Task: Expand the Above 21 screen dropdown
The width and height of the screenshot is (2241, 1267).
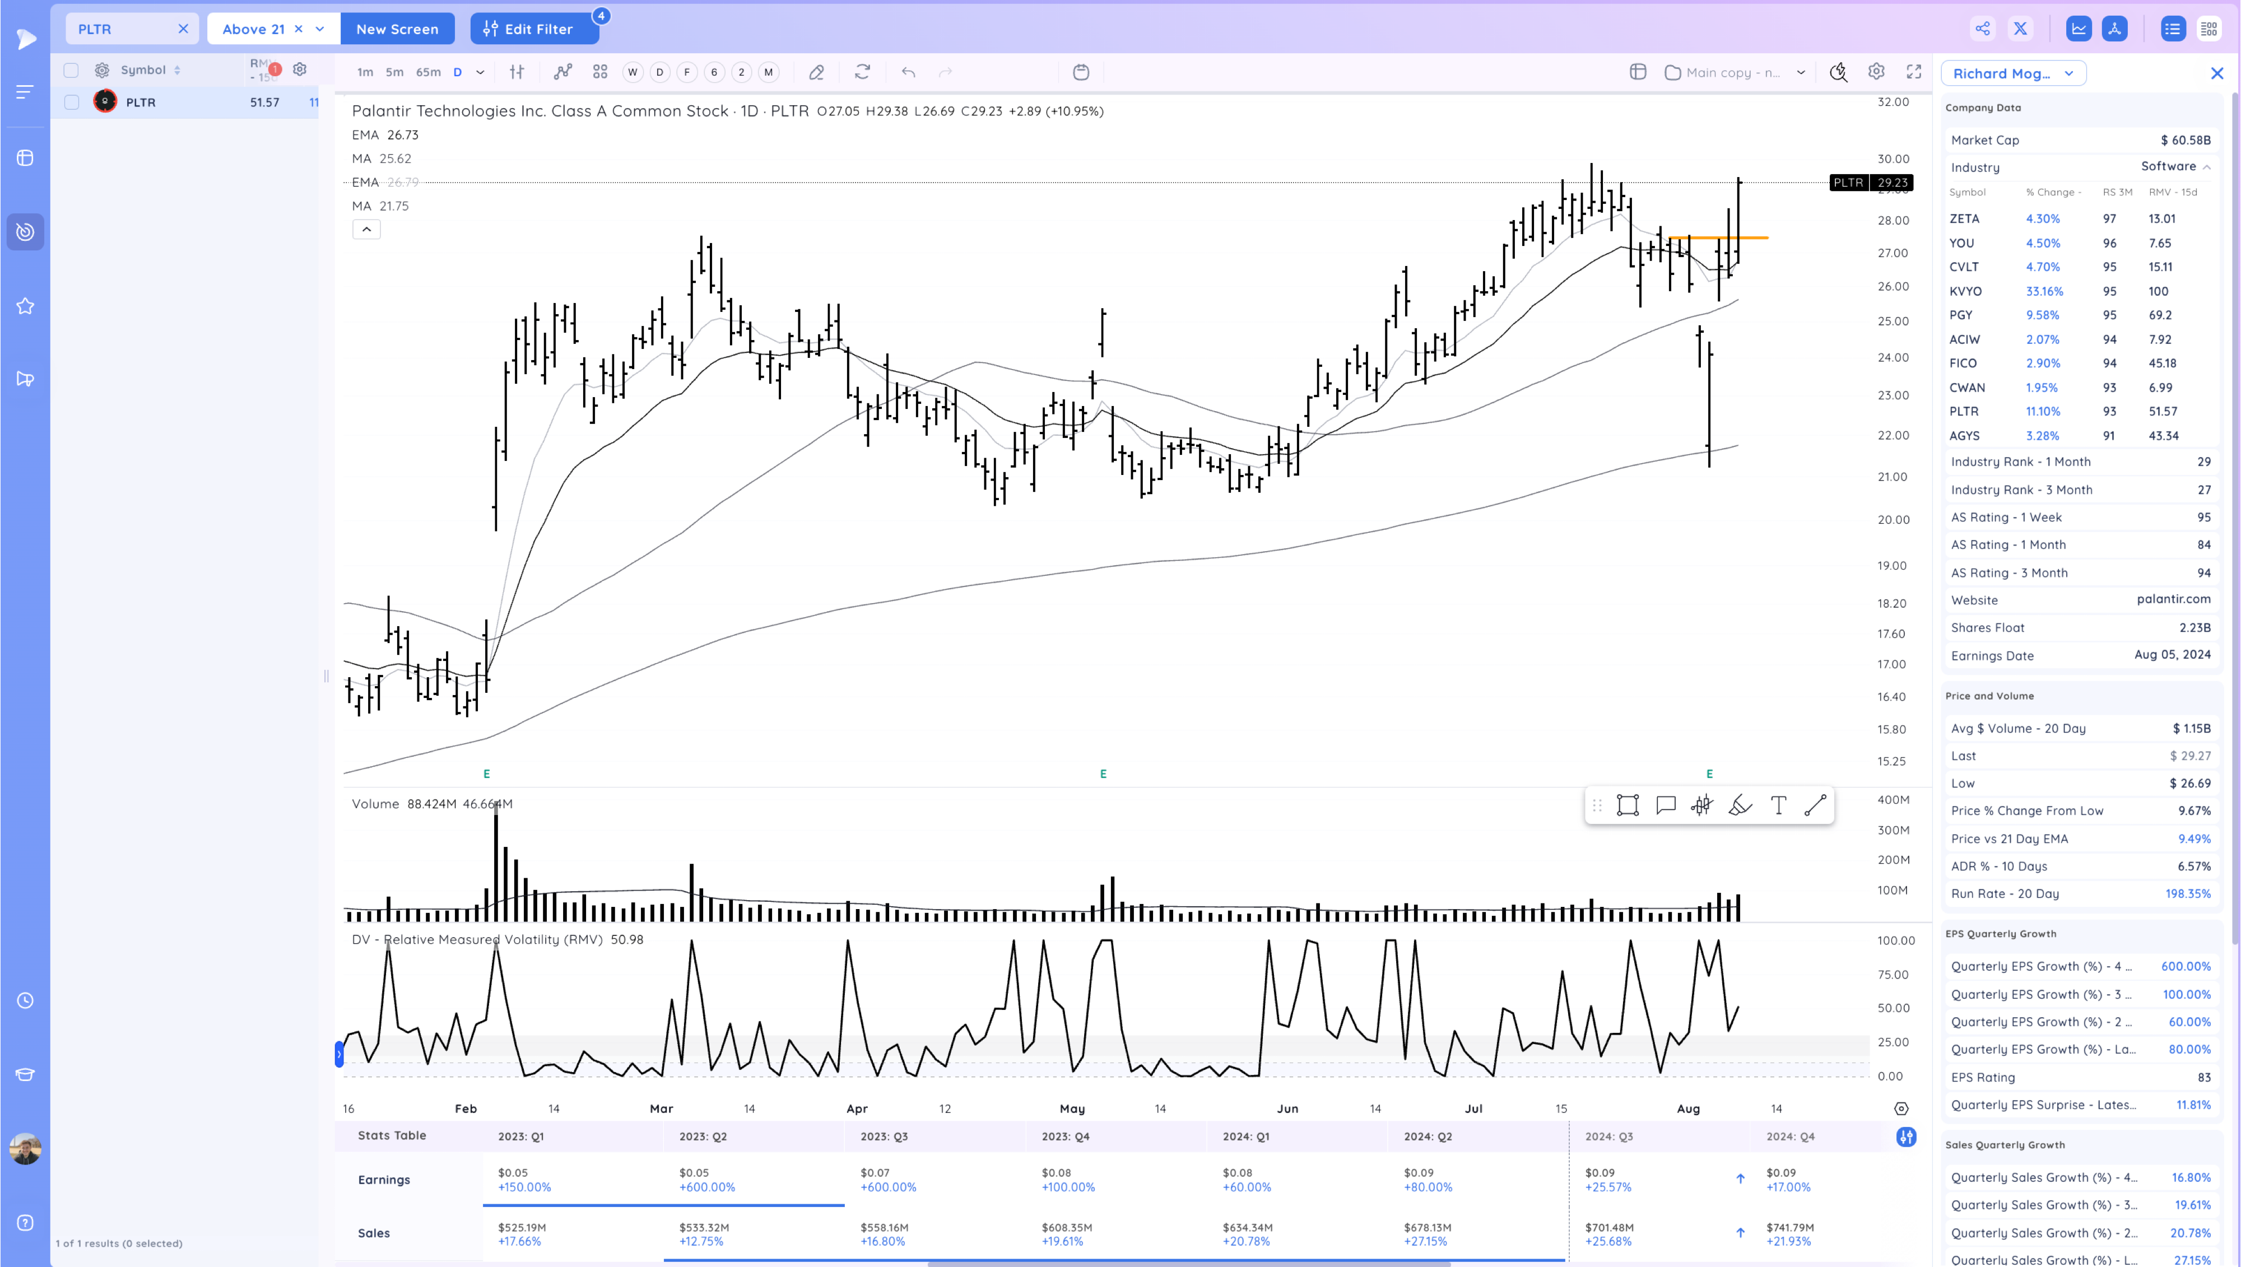Action: [319, 29]
